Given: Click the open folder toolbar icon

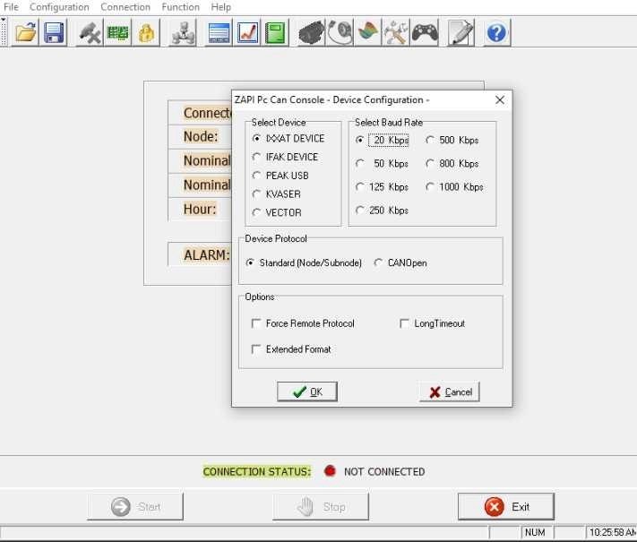Looking at the screenshot, I should 25,32.
